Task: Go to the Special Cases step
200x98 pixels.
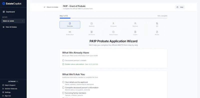Action: coord(113,33)
